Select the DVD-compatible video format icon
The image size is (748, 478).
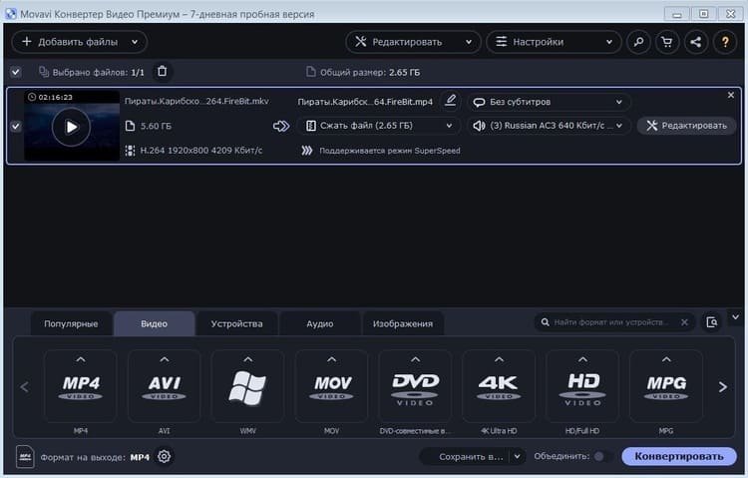(x=416, y=386)
